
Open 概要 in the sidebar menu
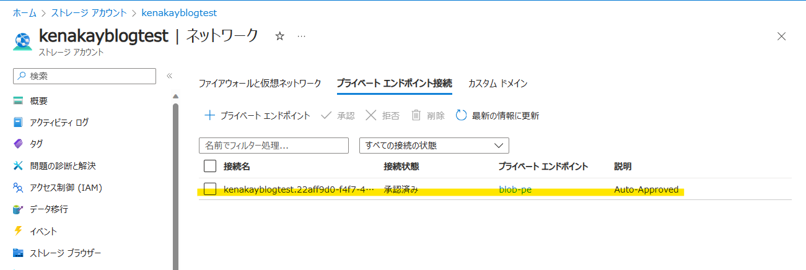(x=39, y=101)
